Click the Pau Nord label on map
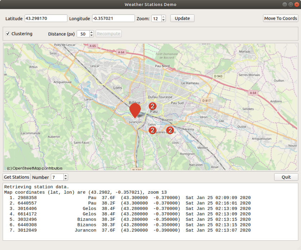The image size is (301, 250). coord(162,66)
